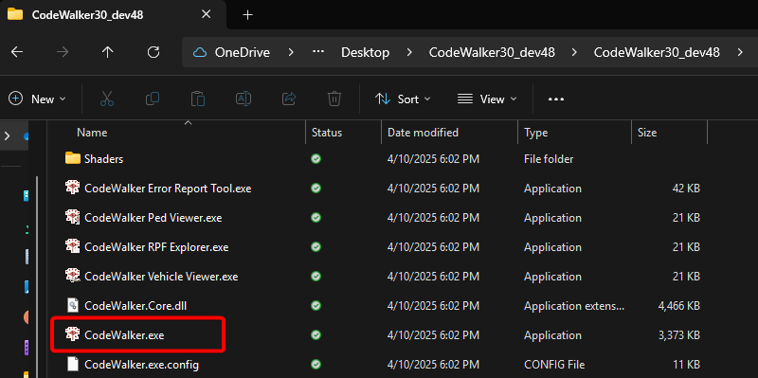Click the 3,373 KB size cell
Image resolution: width=758 pixels, height=378 pixels.
coord(678,335)
